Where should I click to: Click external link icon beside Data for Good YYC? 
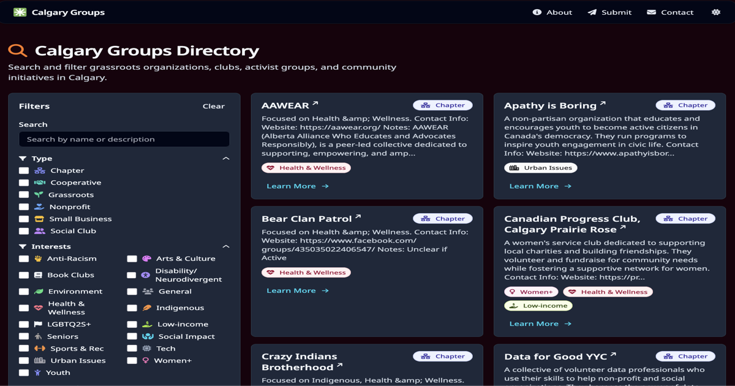coord(613,355)
